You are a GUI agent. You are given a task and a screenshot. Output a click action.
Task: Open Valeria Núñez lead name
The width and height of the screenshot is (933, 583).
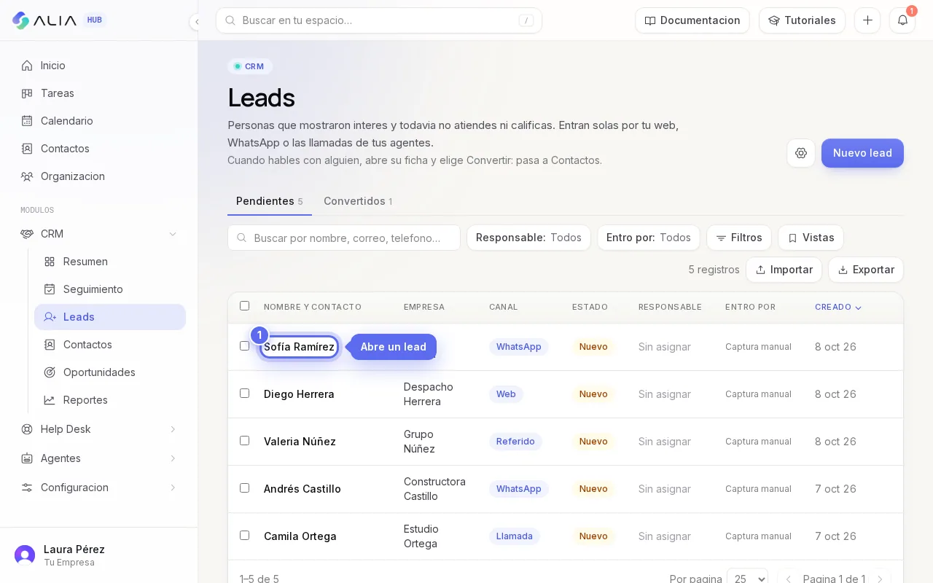(x=300, y=442)
